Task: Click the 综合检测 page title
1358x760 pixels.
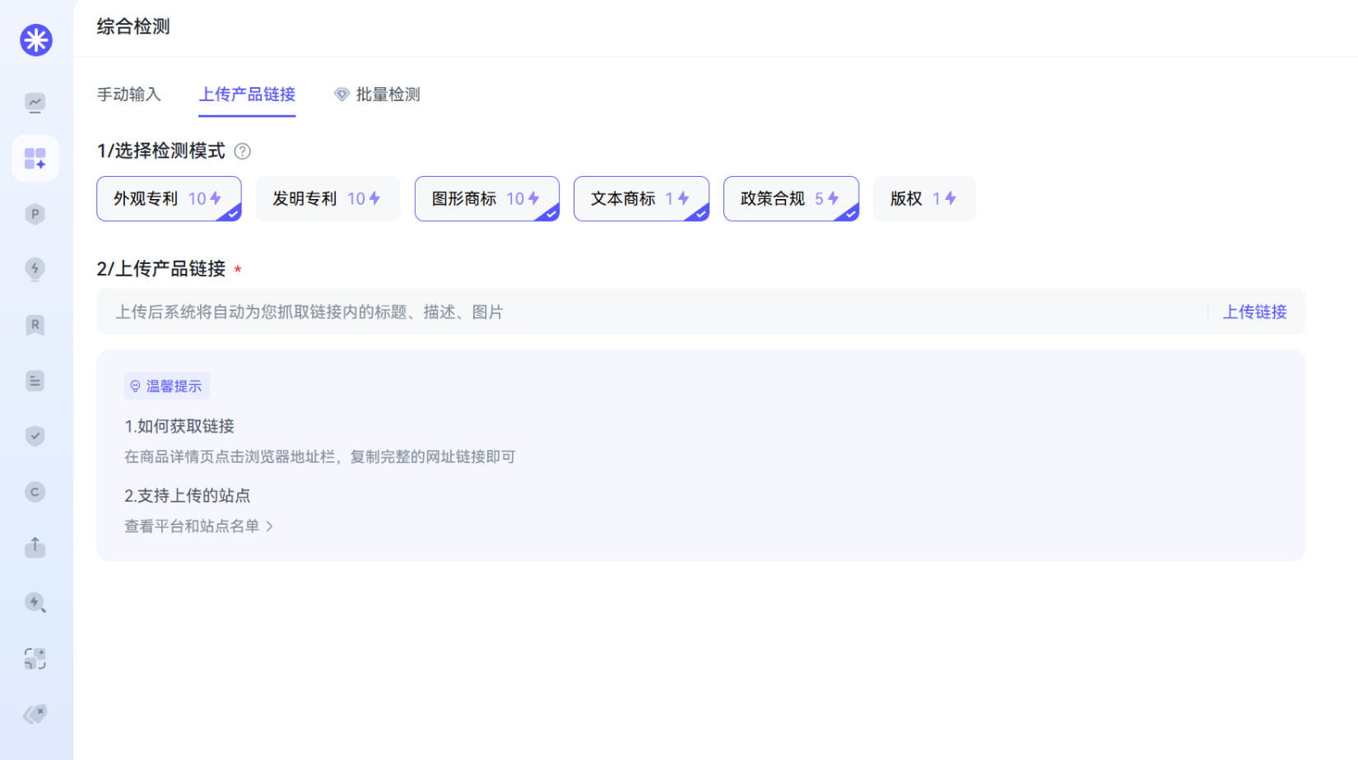Action: point(133,26)
